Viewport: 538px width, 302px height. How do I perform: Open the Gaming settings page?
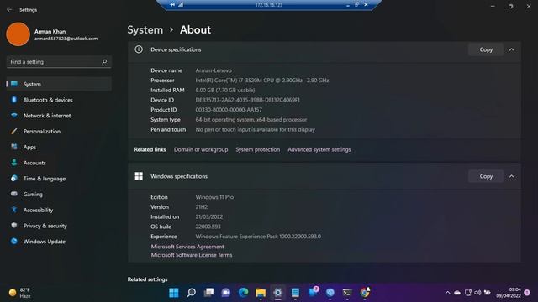[59, 195]
